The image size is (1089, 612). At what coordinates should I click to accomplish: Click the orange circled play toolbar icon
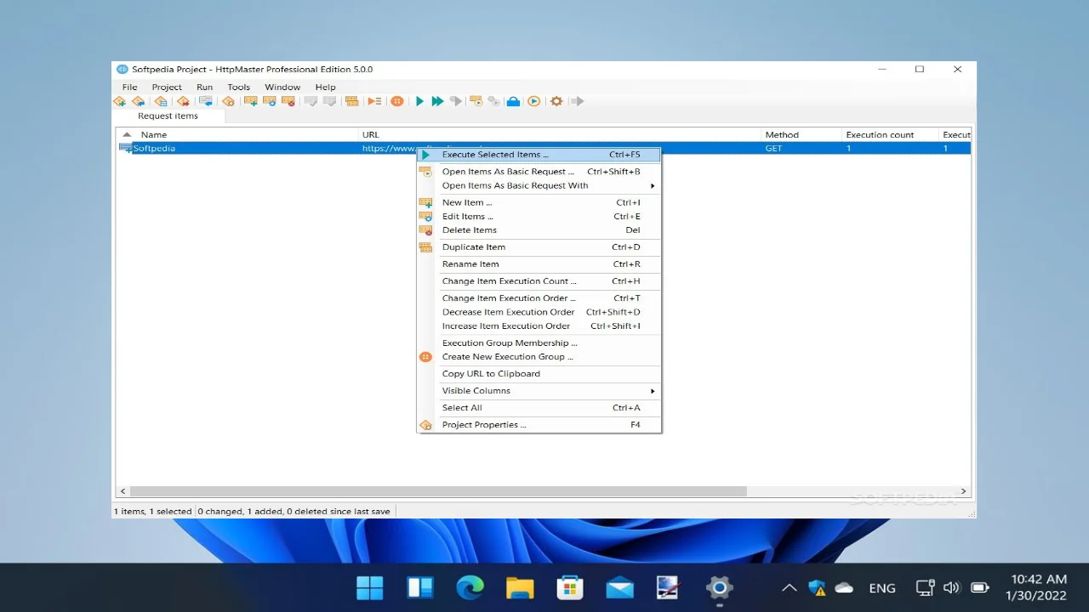533,101
